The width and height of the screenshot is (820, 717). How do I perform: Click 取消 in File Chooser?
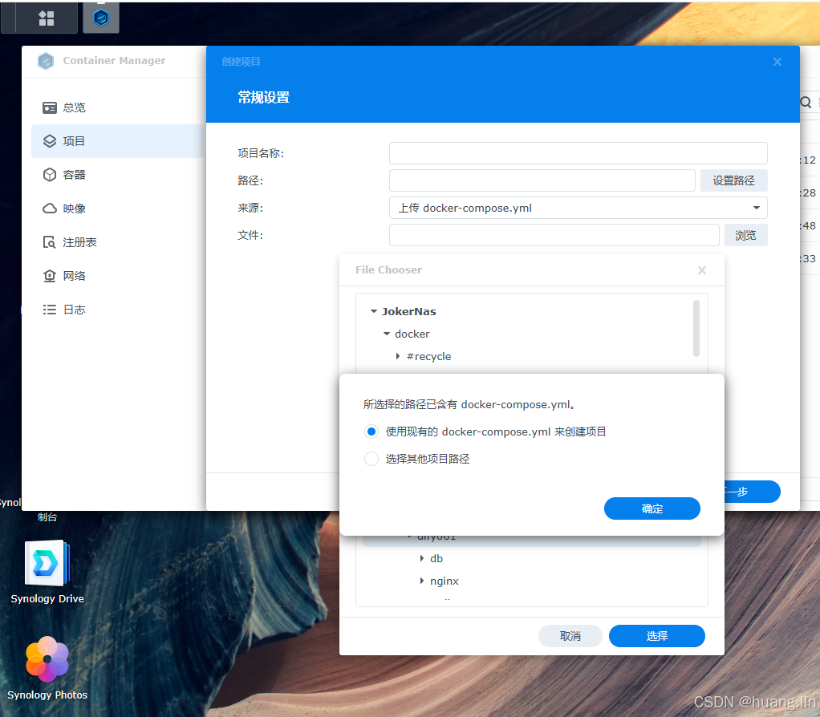click(570, 636)
